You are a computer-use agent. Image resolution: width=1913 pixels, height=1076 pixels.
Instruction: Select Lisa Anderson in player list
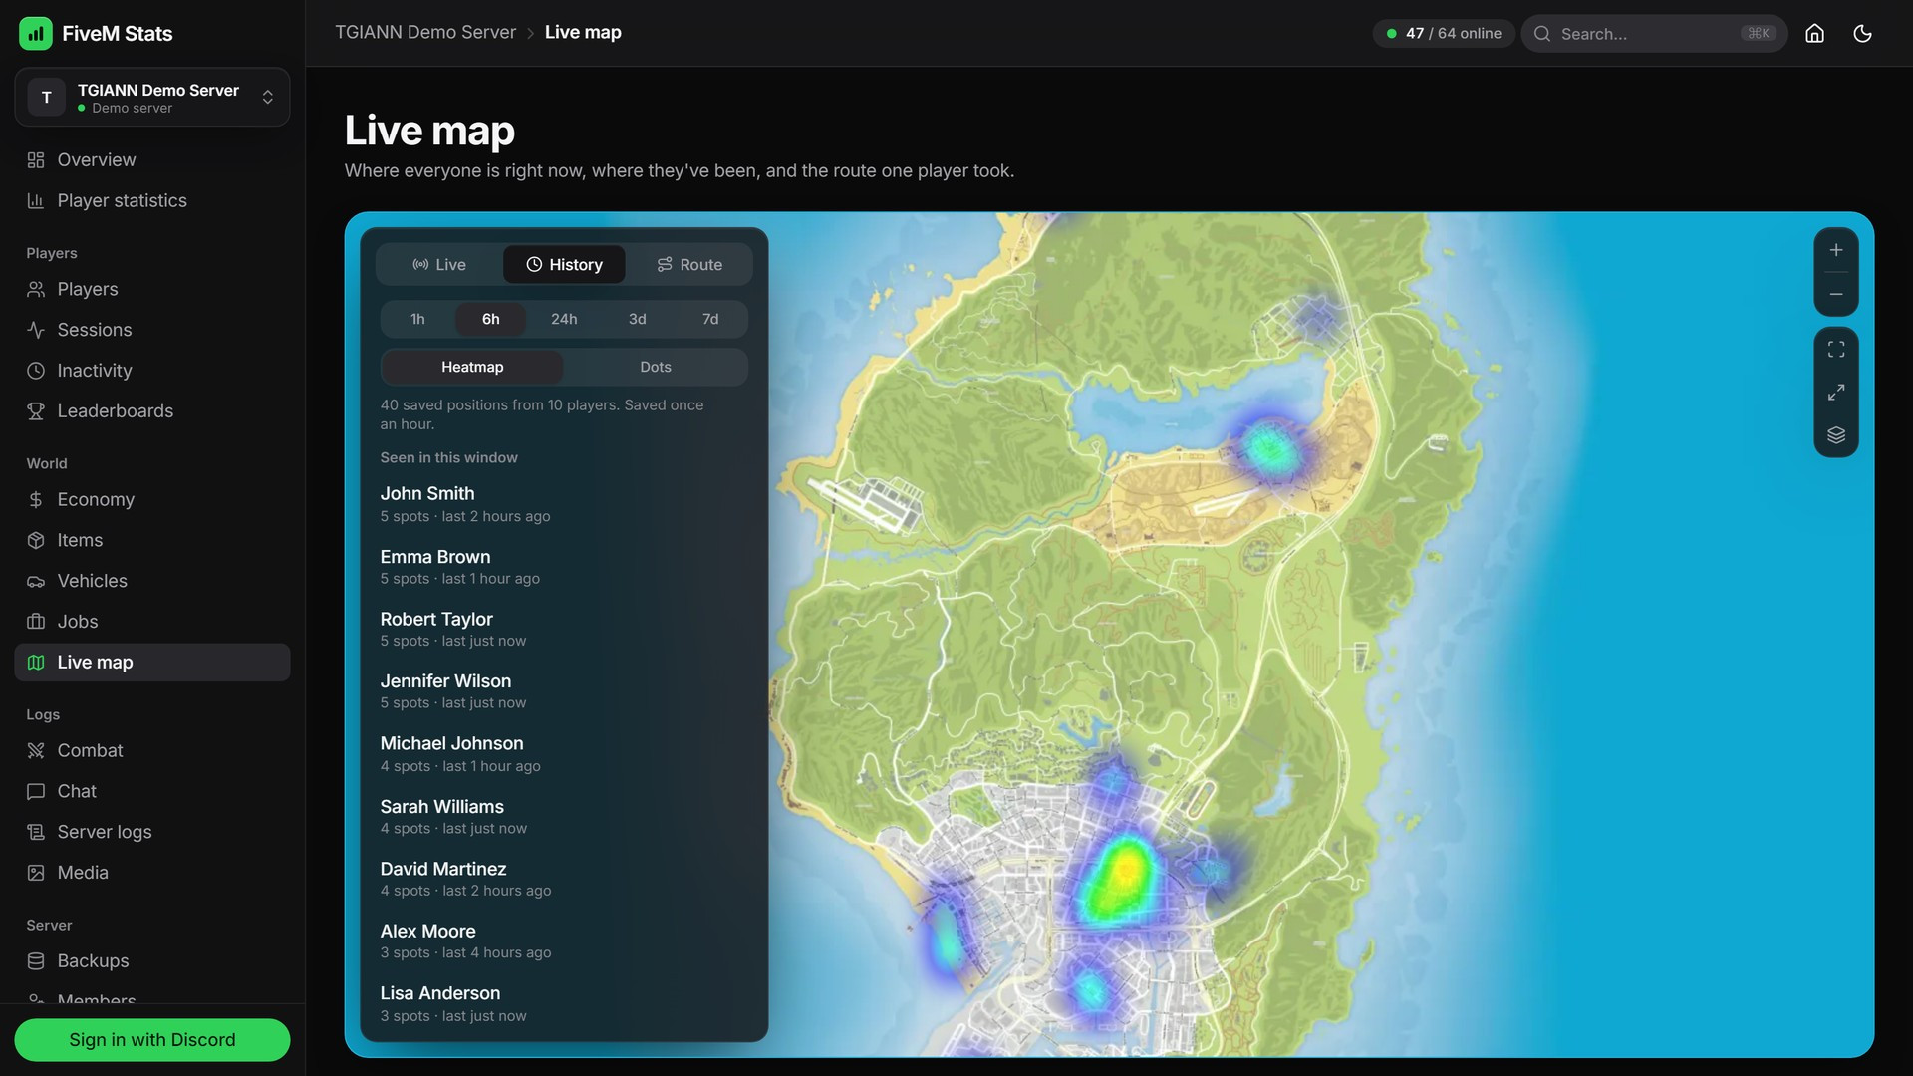click(563, 1004)
